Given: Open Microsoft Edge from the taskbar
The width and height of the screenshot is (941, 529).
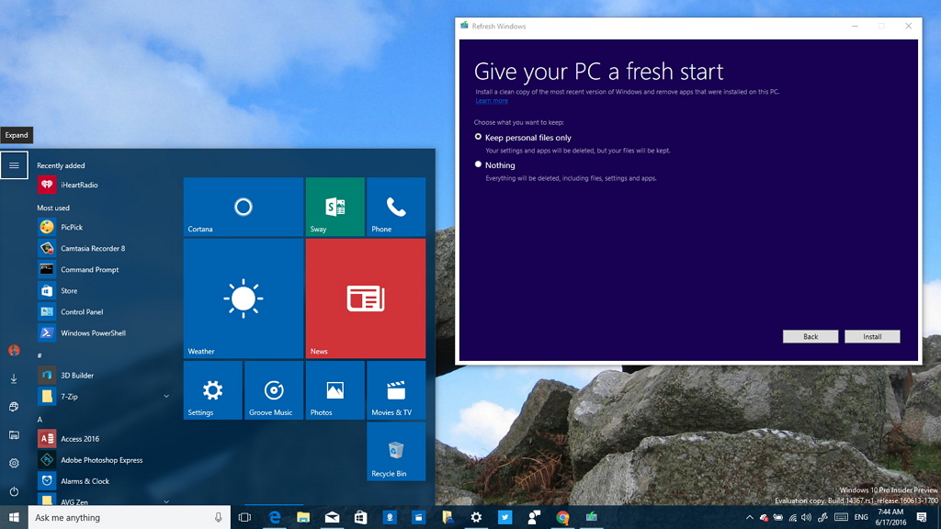Looking at the screenshot, I should point(274,517).
